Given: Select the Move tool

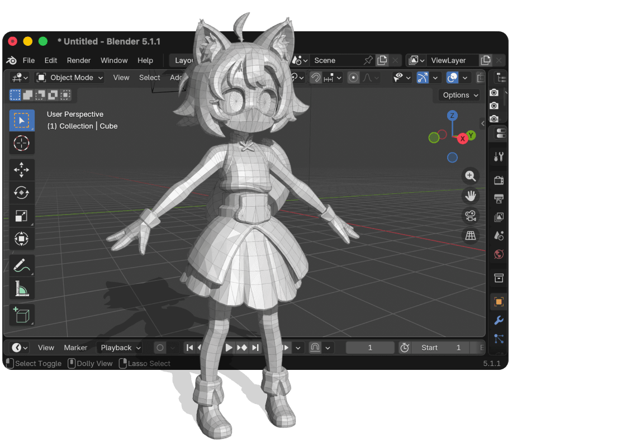Looking at the screenshot, I should (x=22, y=170).
